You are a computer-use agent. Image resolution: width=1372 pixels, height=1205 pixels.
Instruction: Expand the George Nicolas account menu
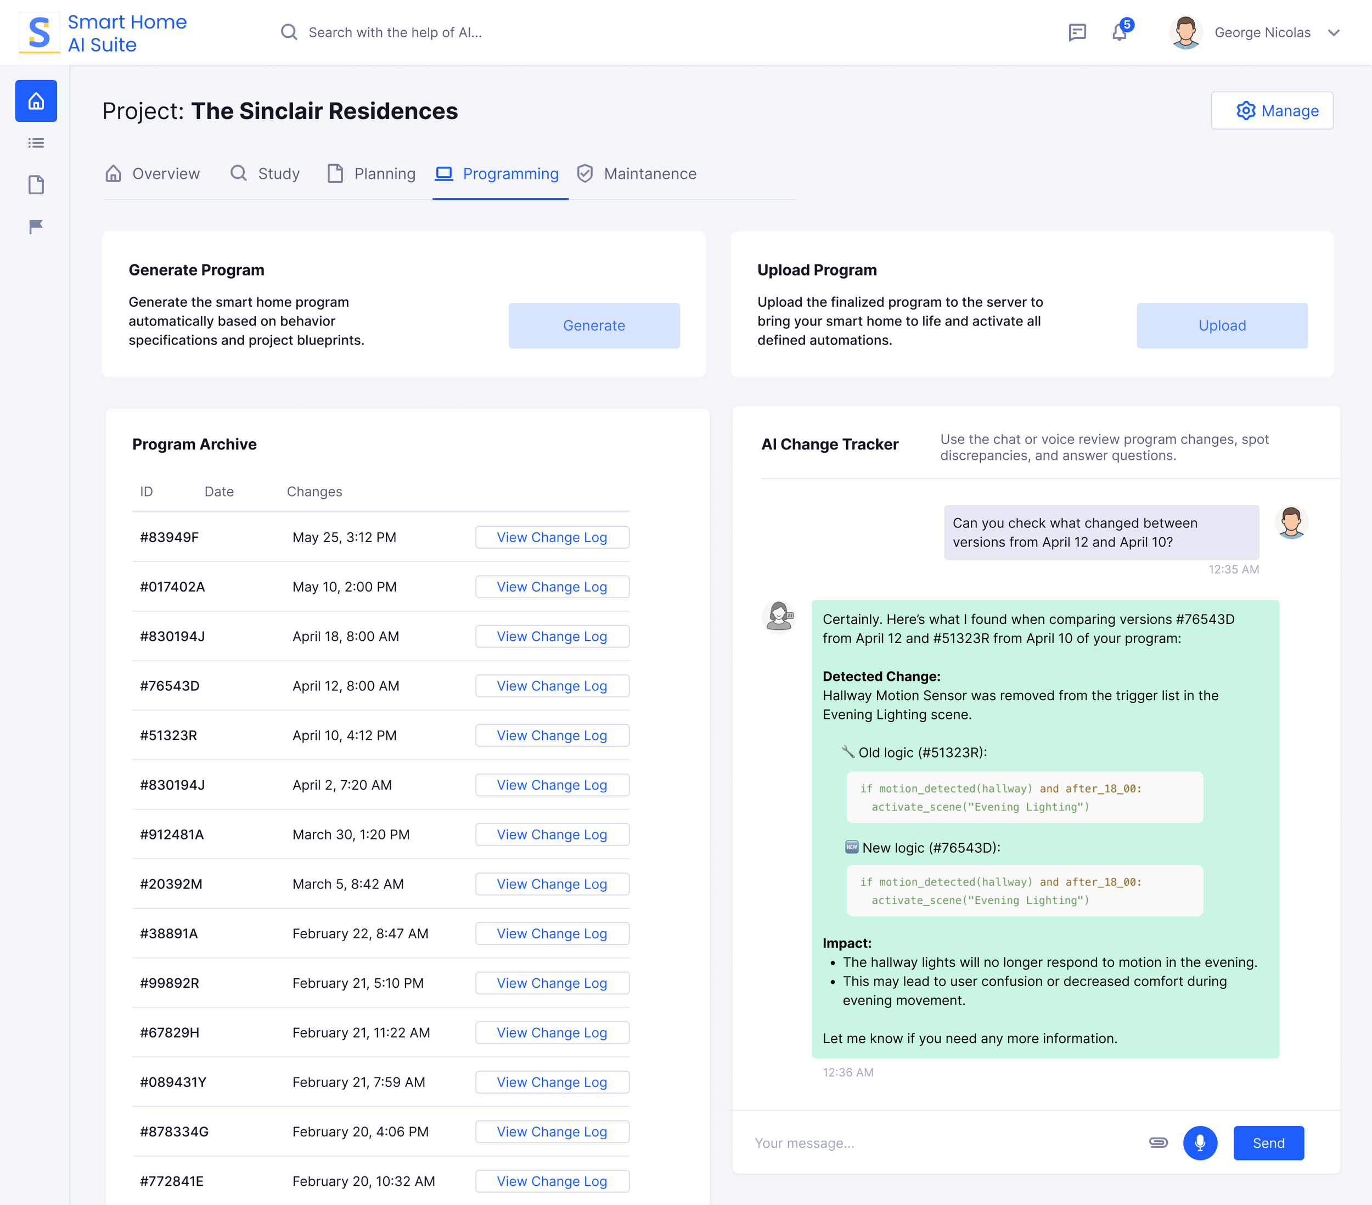(x=1332, y=33)
